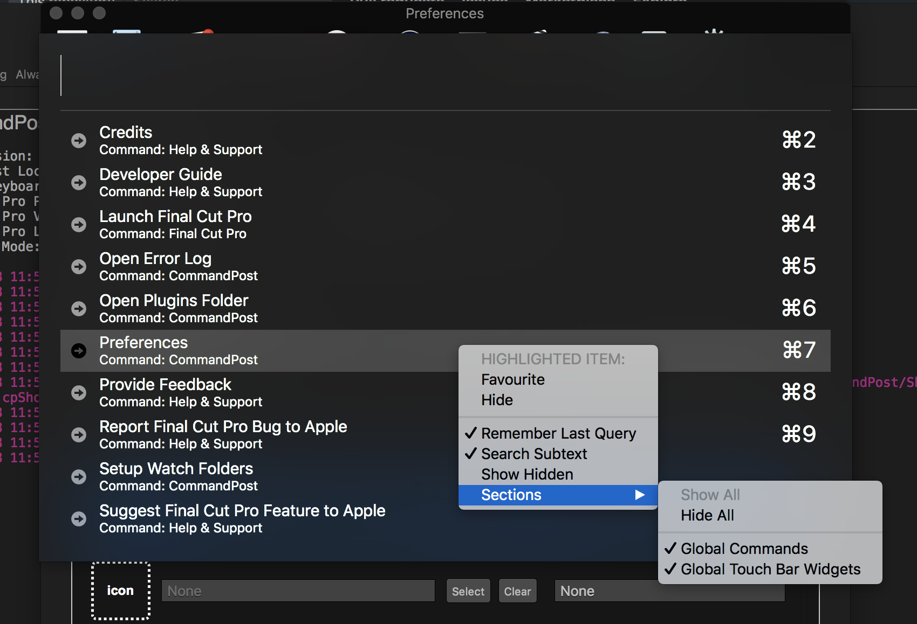Click the ⌘9 shortcut label
This screenshot has width=917, height=624.
click(799, 434)
